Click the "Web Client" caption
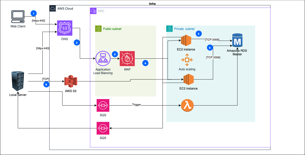Screen dimensions: 305x155 18,26
